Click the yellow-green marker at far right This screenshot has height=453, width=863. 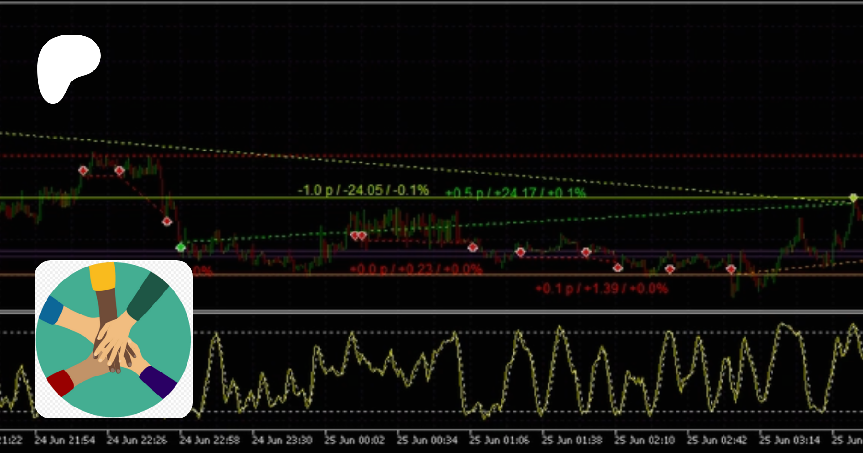click(853, 197)
